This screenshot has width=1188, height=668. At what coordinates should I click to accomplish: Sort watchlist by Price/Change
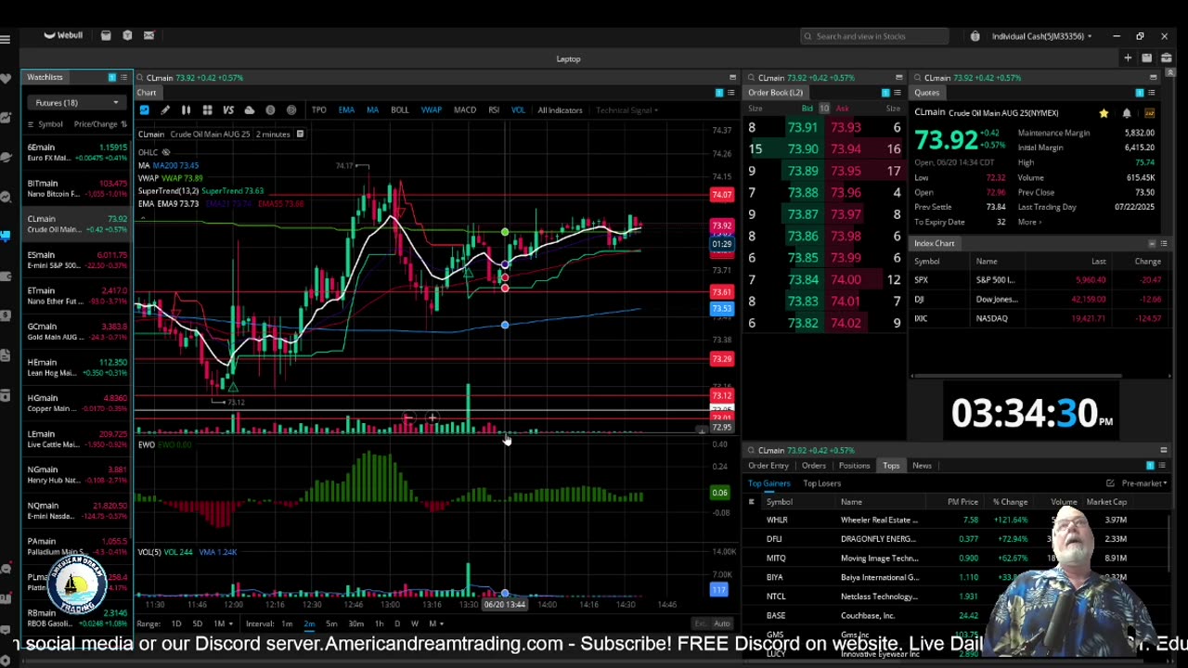coord(100,124)
